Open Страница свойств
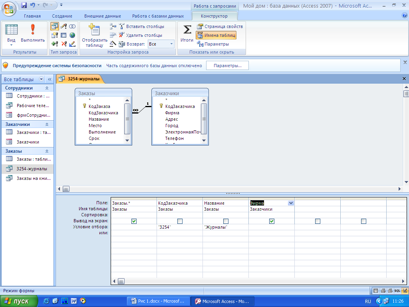Screen dimensions: 409x307 pos(220,26)
